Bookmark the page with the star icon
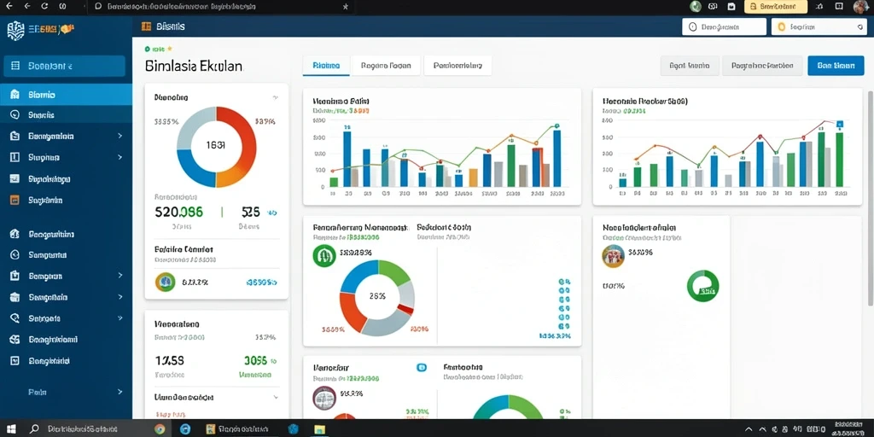This screenshot has width=874, height=437. pyautogui.click(x=346, y=6)
